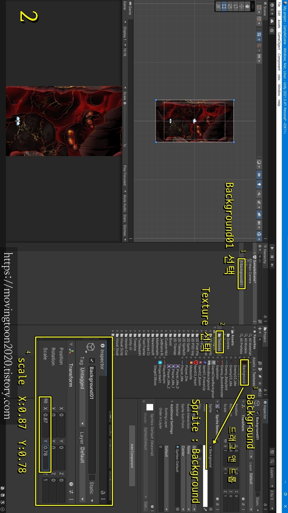The height and width of the screenshot is (513, 288).
Task: Toggle Mute Audio in Game view
Action: [125, 203]
